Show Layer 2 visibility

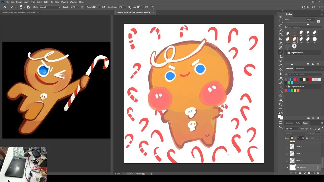pos(287,153)
